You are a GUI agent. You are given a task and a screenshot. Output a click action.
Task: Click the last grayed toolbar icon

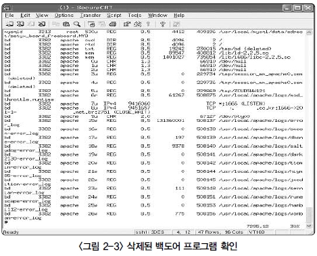pyautogui.click(x=176, y=24)
